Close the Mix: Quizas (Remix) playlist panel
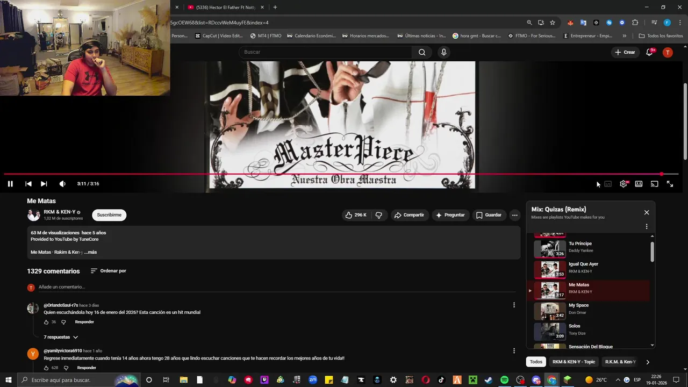688x387 pixels. click(647, 212)
